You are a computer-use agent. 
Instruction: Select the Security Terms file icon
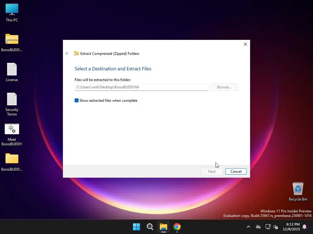point(12,104)
